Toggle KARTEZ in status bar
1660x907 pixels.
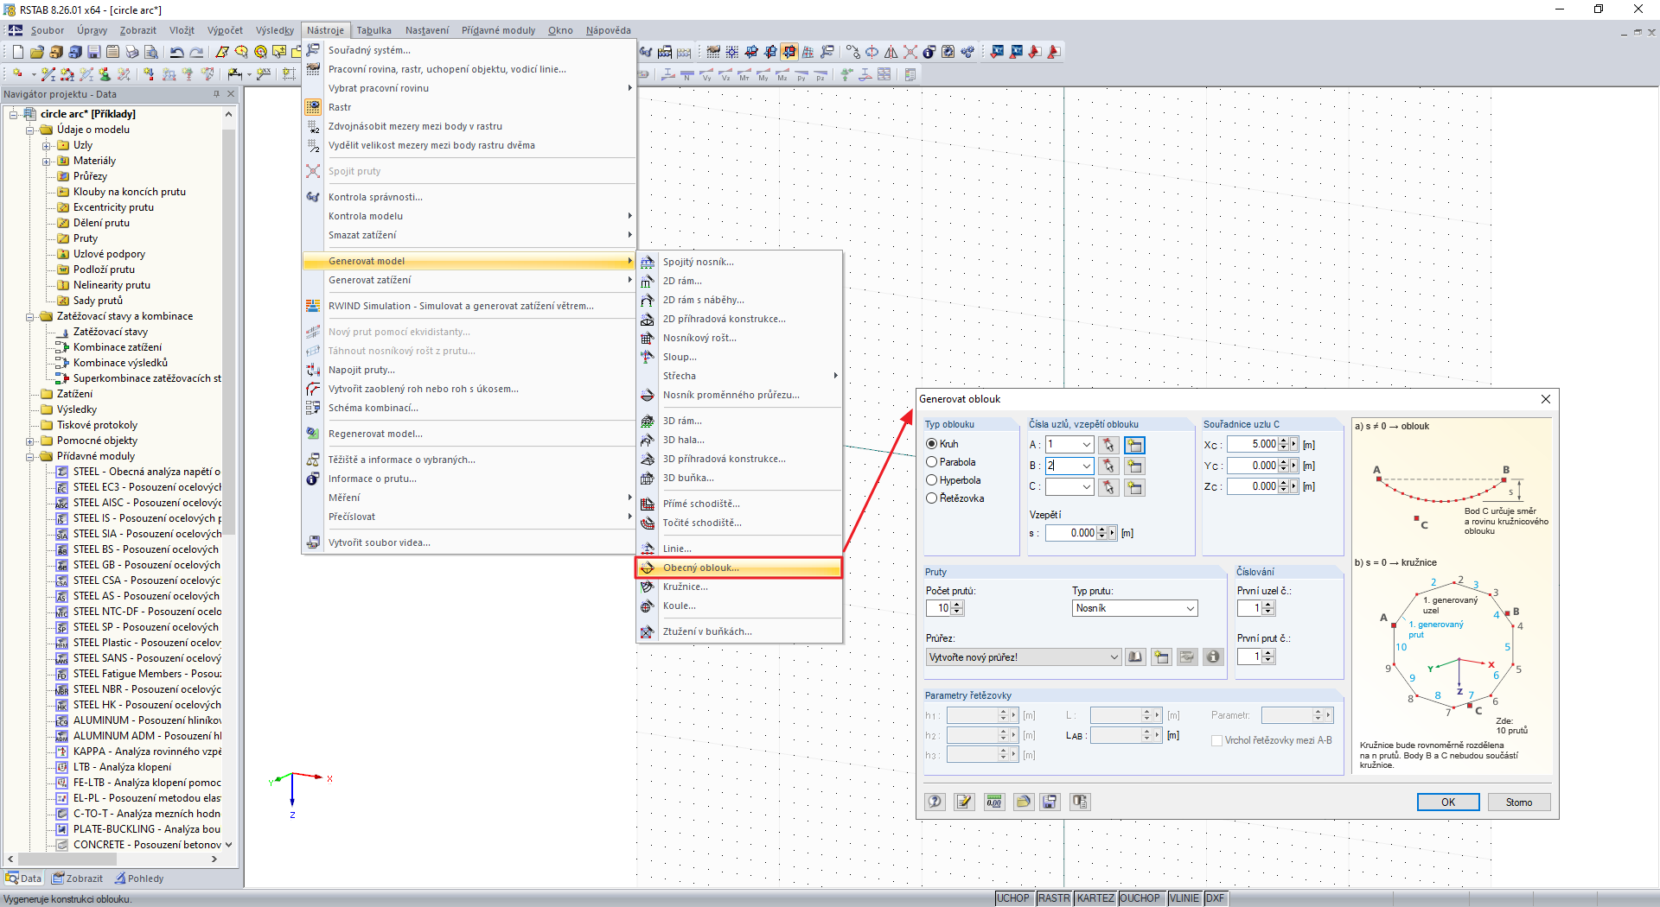tap(1095, 898)
